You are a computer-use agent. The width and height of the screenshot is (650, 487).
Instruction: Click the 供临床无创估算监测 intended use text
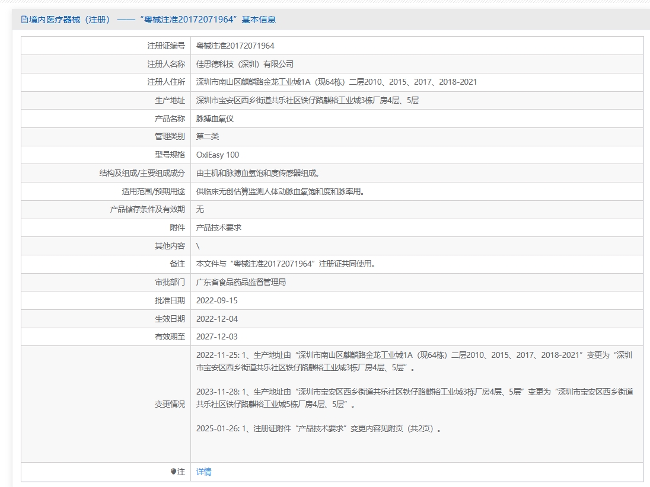(x=280, y=191)
